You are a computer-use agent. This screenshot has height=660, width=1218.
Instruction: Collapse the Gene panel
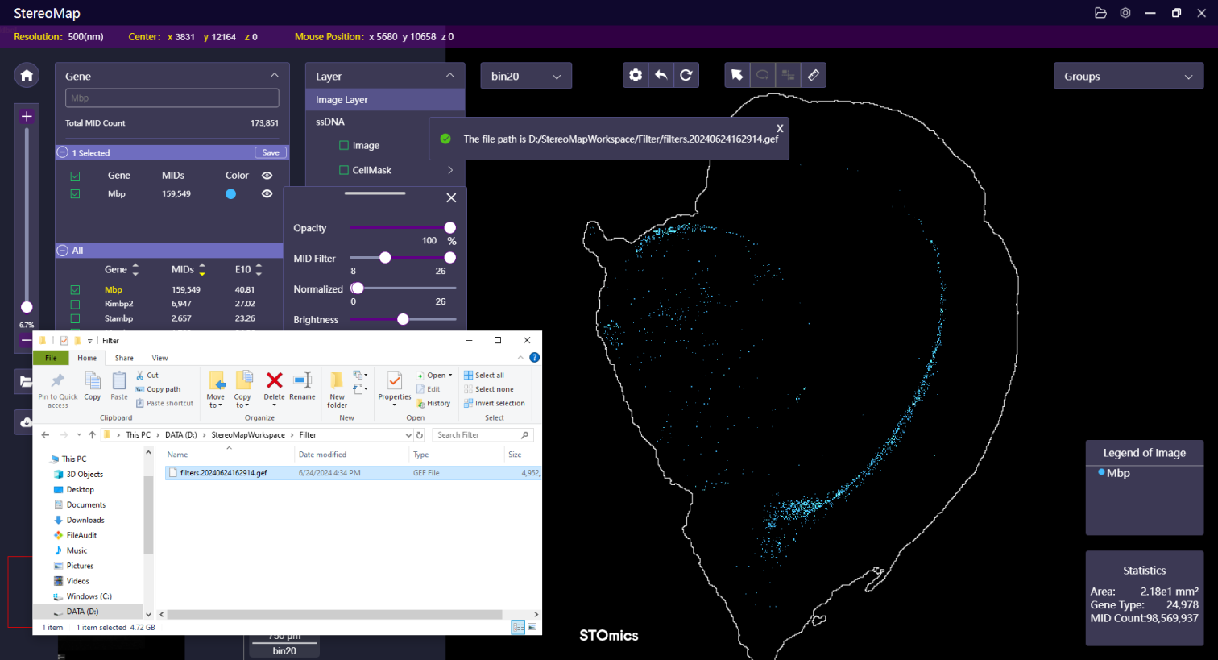click(x=274, y=75)
